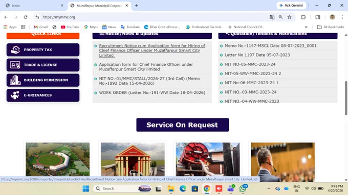
Task: Open Recruitment Notice for Chief Finance Officer link
Action: (x=152, y=51)
